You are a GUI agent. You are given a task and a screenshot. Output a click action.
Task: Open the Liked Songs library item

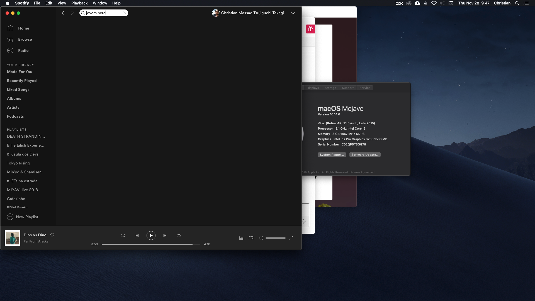pos(18,89)
